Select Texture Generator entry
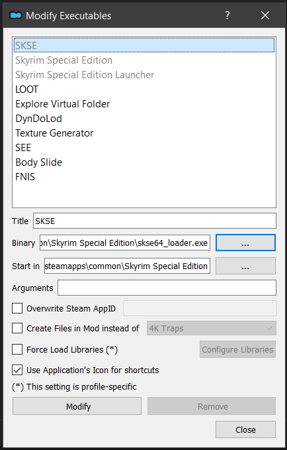Screen dimensions: 287x450 click(144, 133)
